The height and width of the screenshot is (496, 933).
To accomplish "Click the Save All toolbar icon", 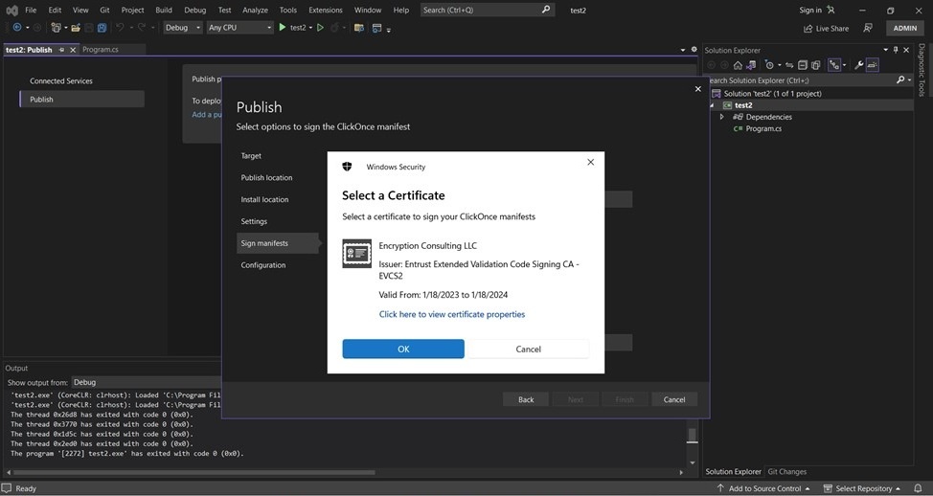I will coord(102,28).
